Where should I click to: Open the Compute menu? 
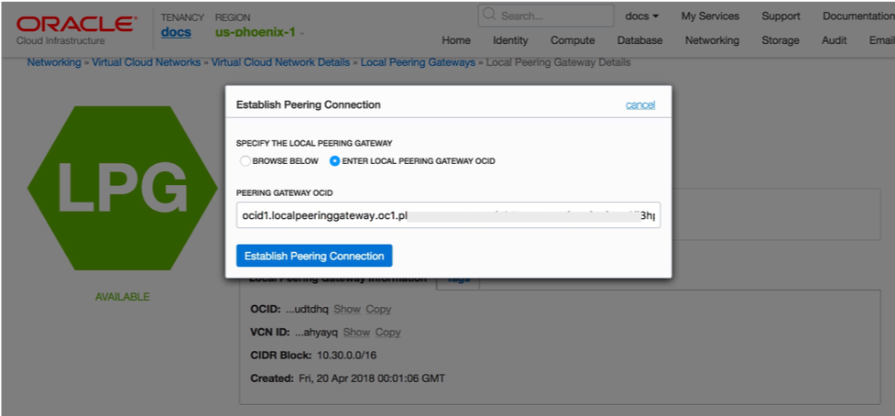coord(573,40)
